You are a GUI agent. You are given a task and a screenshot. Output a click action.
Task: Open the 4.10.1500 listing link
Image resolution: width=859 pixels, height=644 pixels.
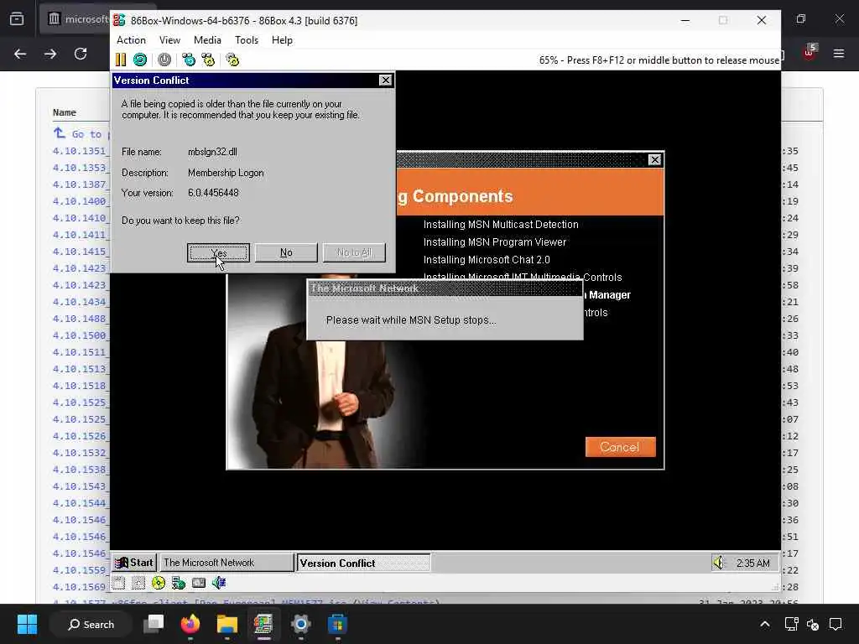point(80,335)
